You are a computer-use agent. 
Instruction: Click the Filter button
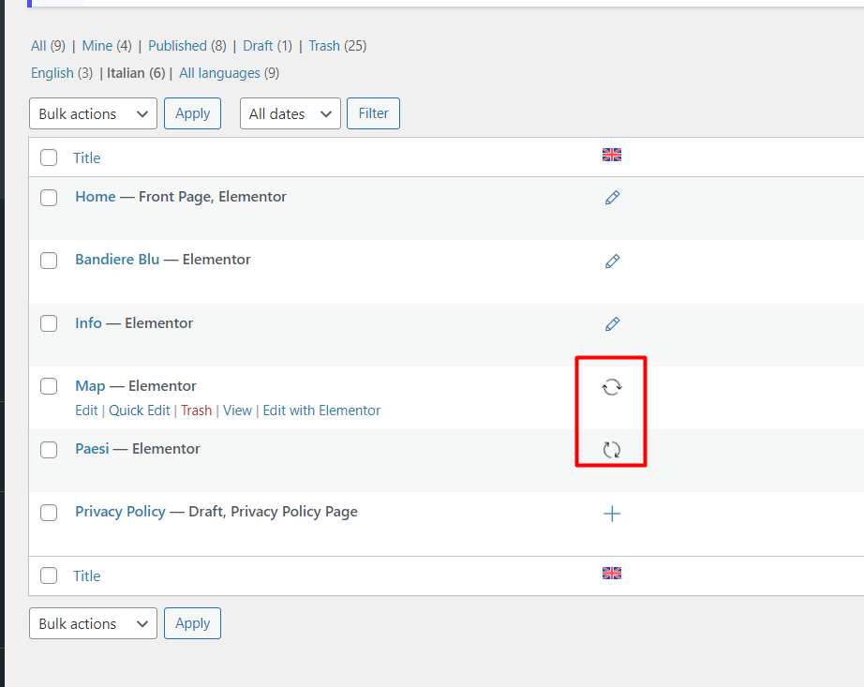coord(373,113)
